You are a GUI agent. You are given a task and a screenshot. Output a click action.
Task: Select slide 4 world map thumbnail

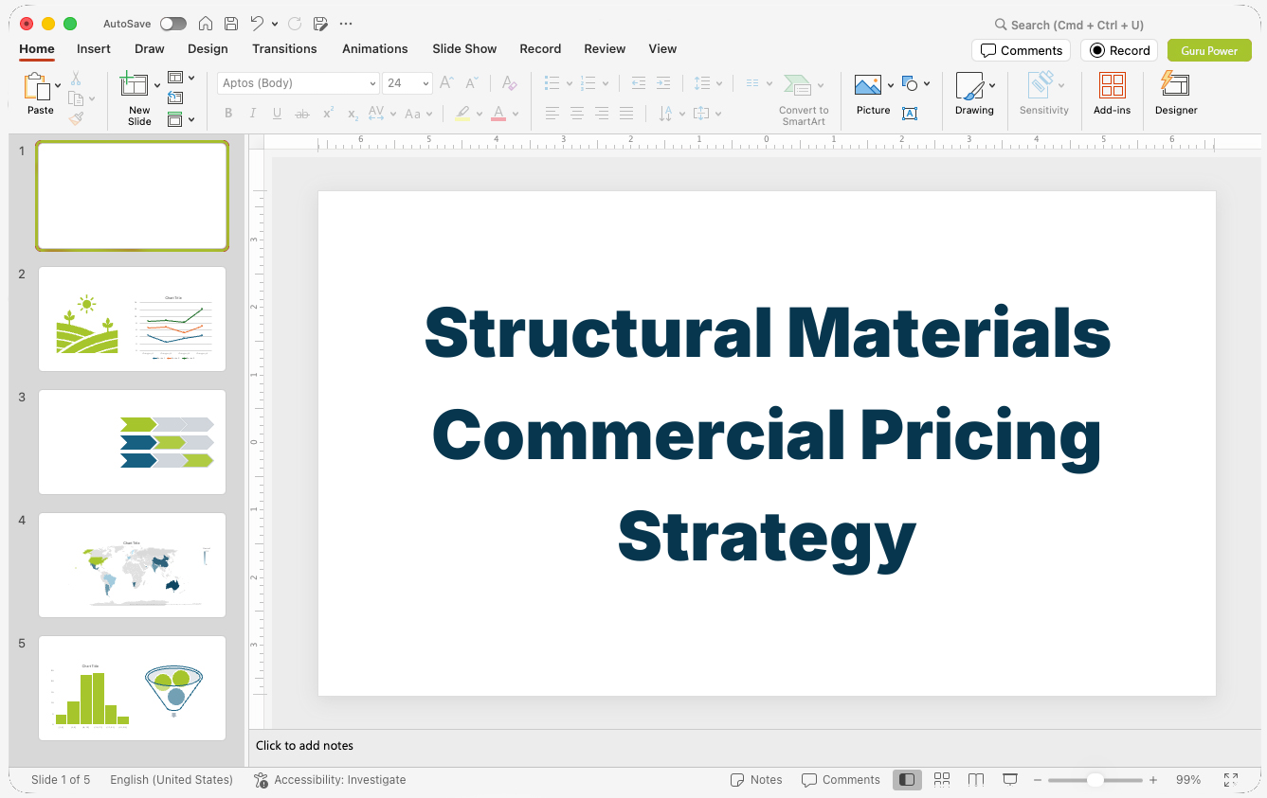[132, 565]
